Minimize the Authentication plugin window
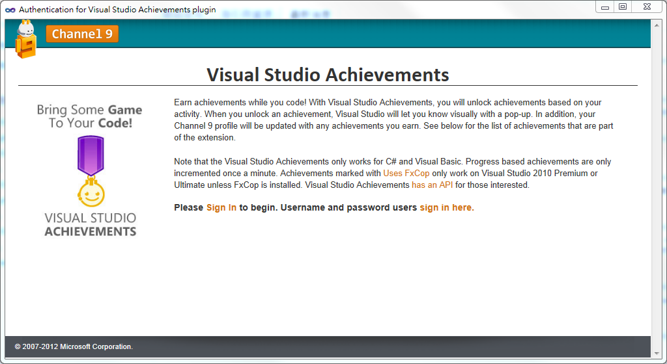667x364 pixels. [605, 7]
